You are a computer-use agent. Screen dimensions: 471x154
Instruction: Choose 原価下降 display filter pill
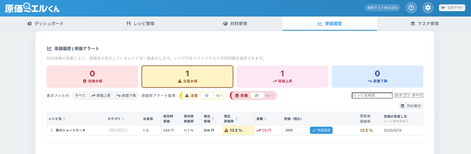126,95
